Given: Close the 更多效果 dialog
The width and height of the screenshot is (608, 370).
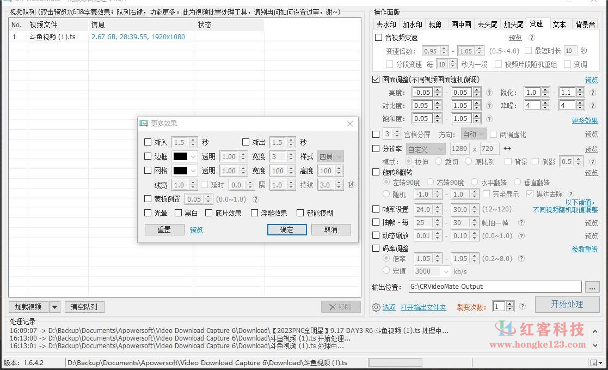Looking at the screenshot, I should click(350, 124).
